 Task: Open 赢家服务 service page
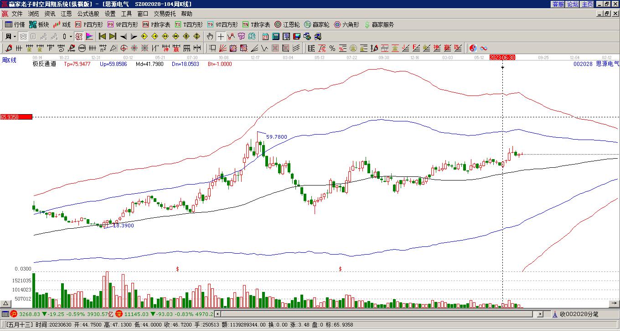(379, 25)
